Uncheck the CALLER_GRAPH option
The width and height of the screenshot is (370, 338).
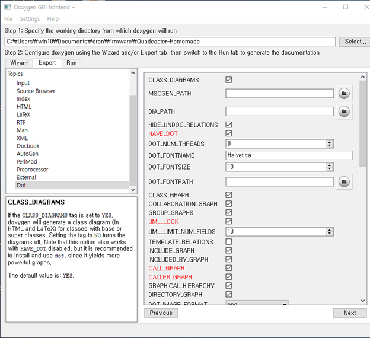tap(229, 277)
